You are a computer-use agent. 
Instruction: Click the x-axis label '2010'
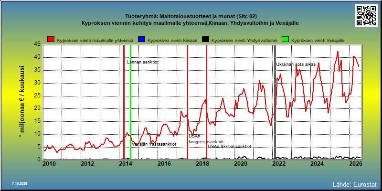tap(50, 164)
